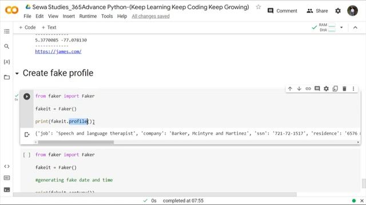Click the 5.3770085 -77.078130 output text

click(61, 40)
